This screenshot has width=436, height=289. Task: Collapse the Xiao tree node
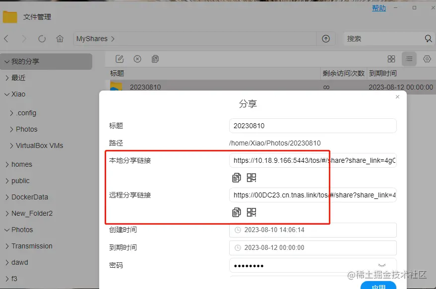(x=6, y=95)
